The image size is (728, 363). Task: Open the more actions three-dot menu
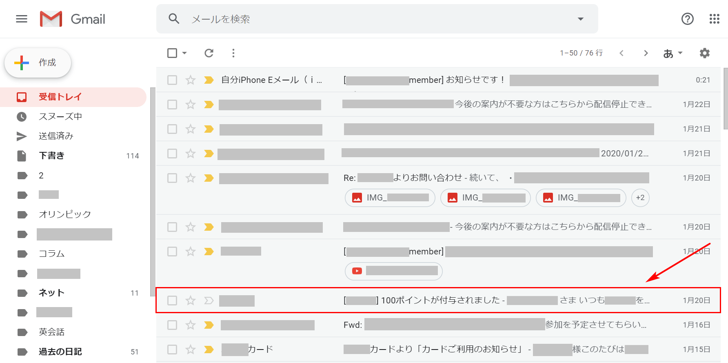point(233,53)
